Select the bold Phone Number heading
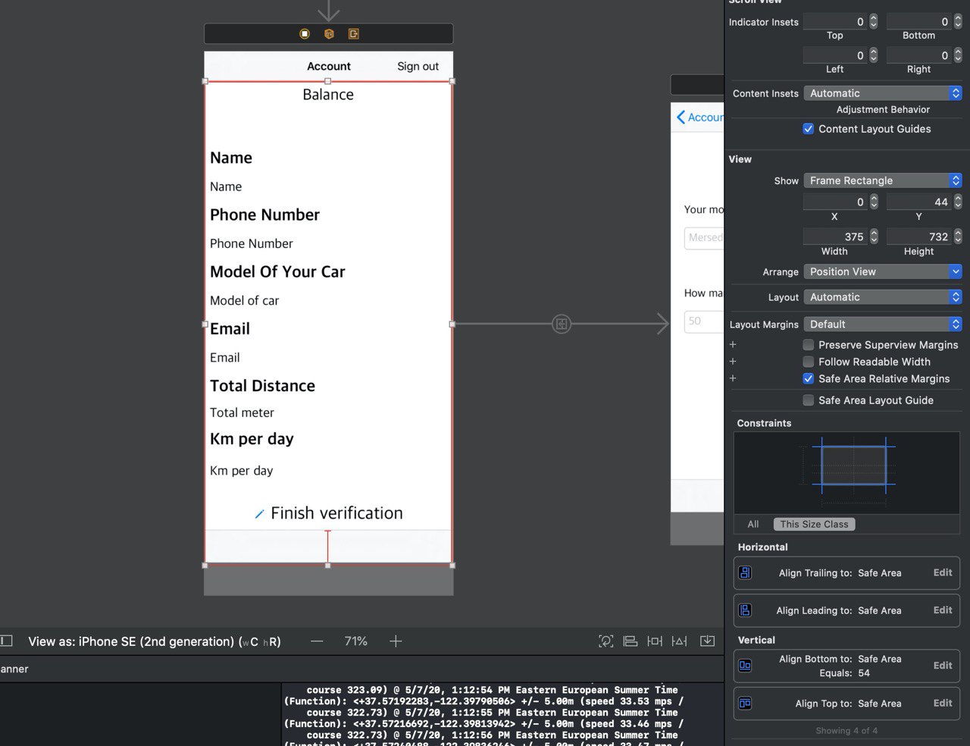The image size is (970, 746). coord(264,215)
